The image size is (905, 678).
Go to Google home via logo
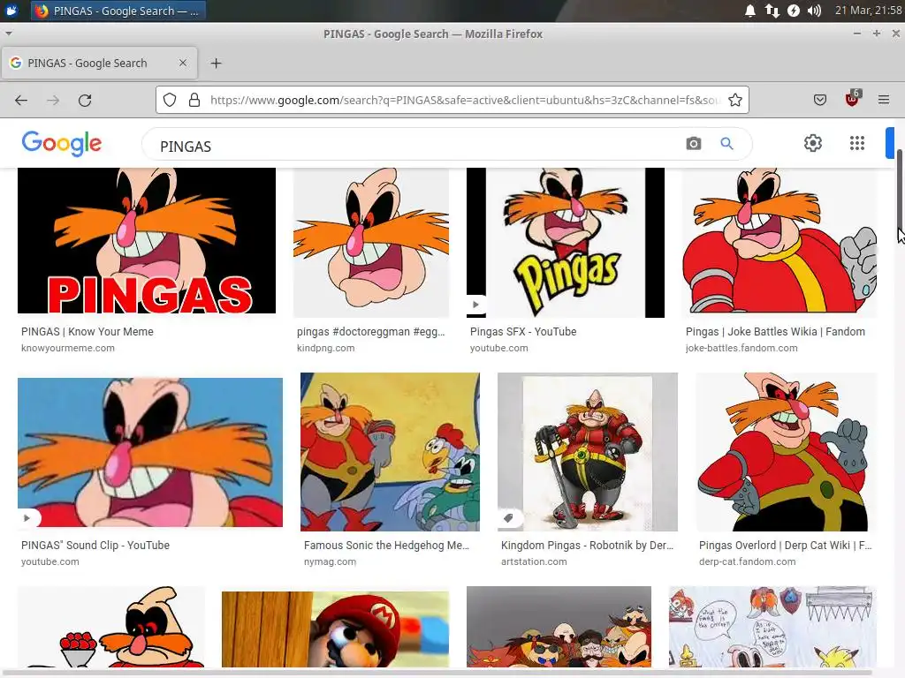62,144
